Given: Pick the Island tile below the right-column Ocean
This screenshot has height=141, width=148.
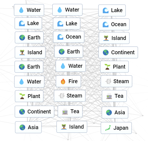Looking at the screenshot, I should (x=114, y=38).
